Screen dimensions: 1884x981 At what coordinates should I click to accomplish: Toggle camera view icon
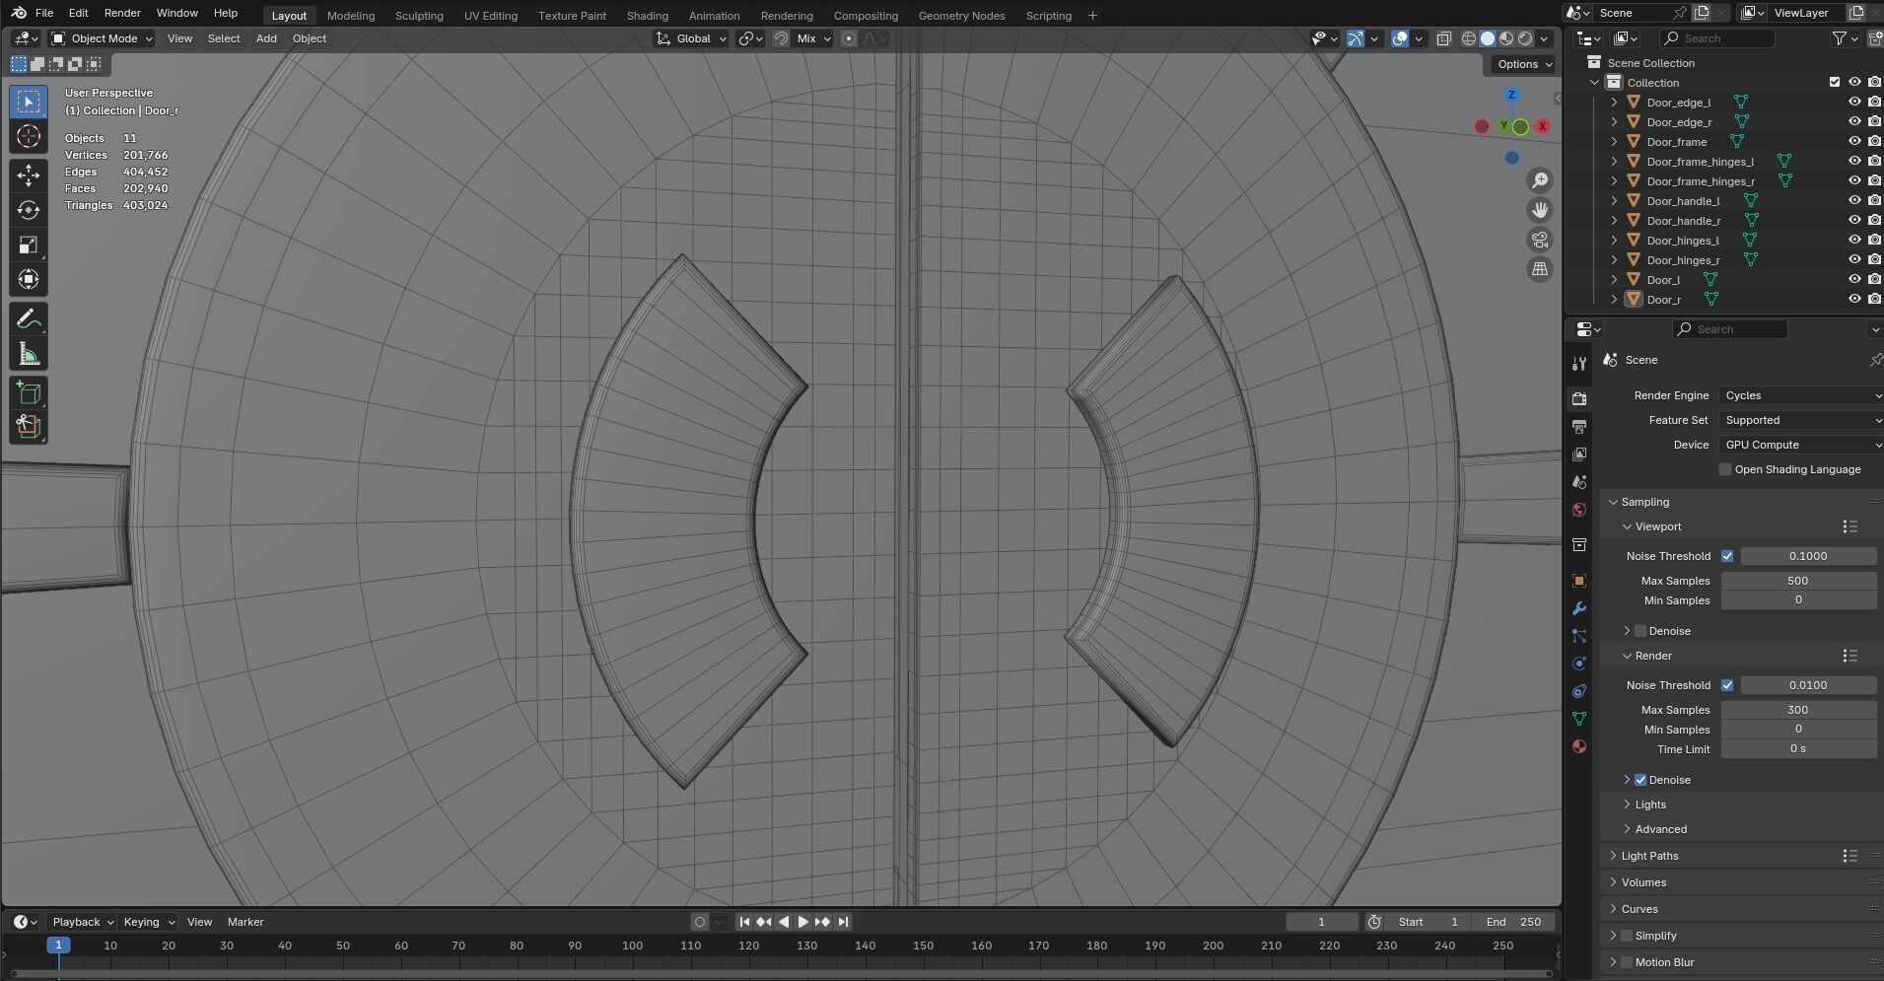[1539, 240]
